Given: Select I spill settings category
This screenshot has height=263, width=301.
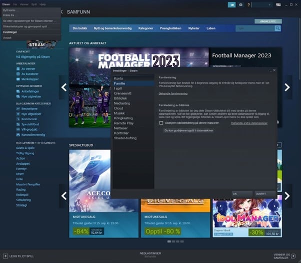Looking at the screenshot, I should pos(133,88).
